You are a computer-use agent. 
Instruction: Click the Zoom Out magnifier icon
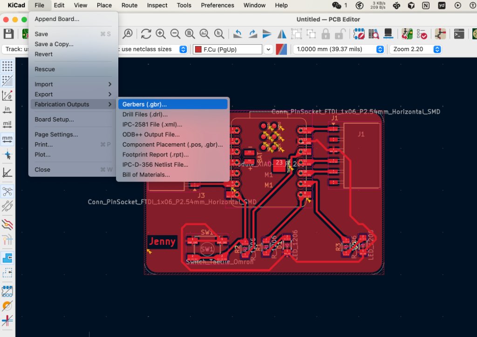point(175,34)
